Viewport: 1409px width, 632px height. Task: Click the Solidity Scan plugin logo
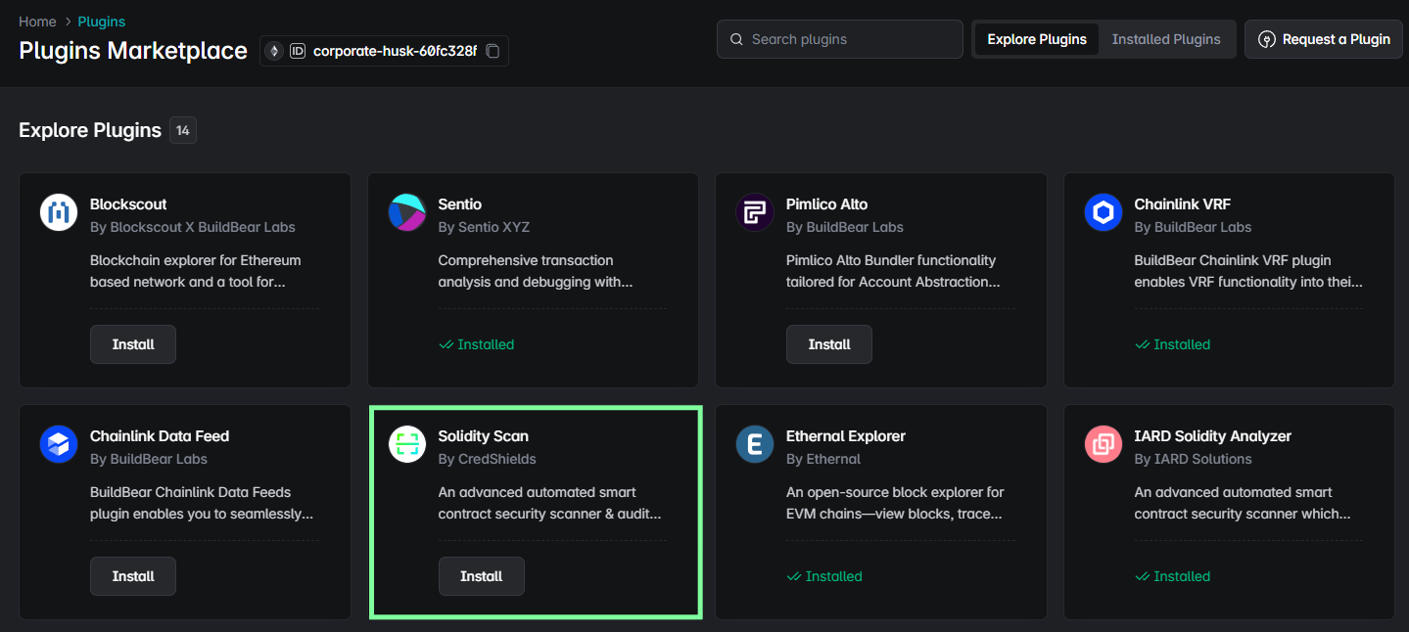coord(407,444)
